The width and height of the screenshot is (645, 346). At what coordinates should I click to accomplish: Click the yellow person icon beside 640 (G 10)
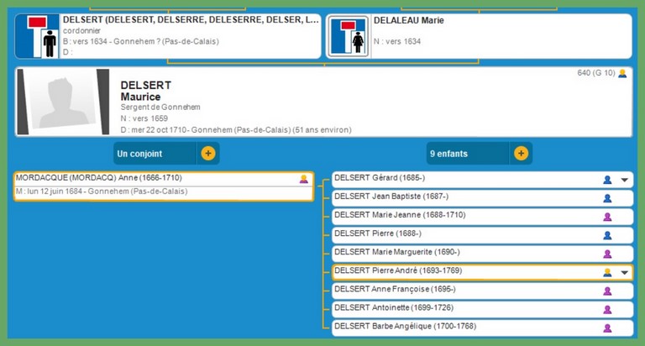click(x=622, y=74)
